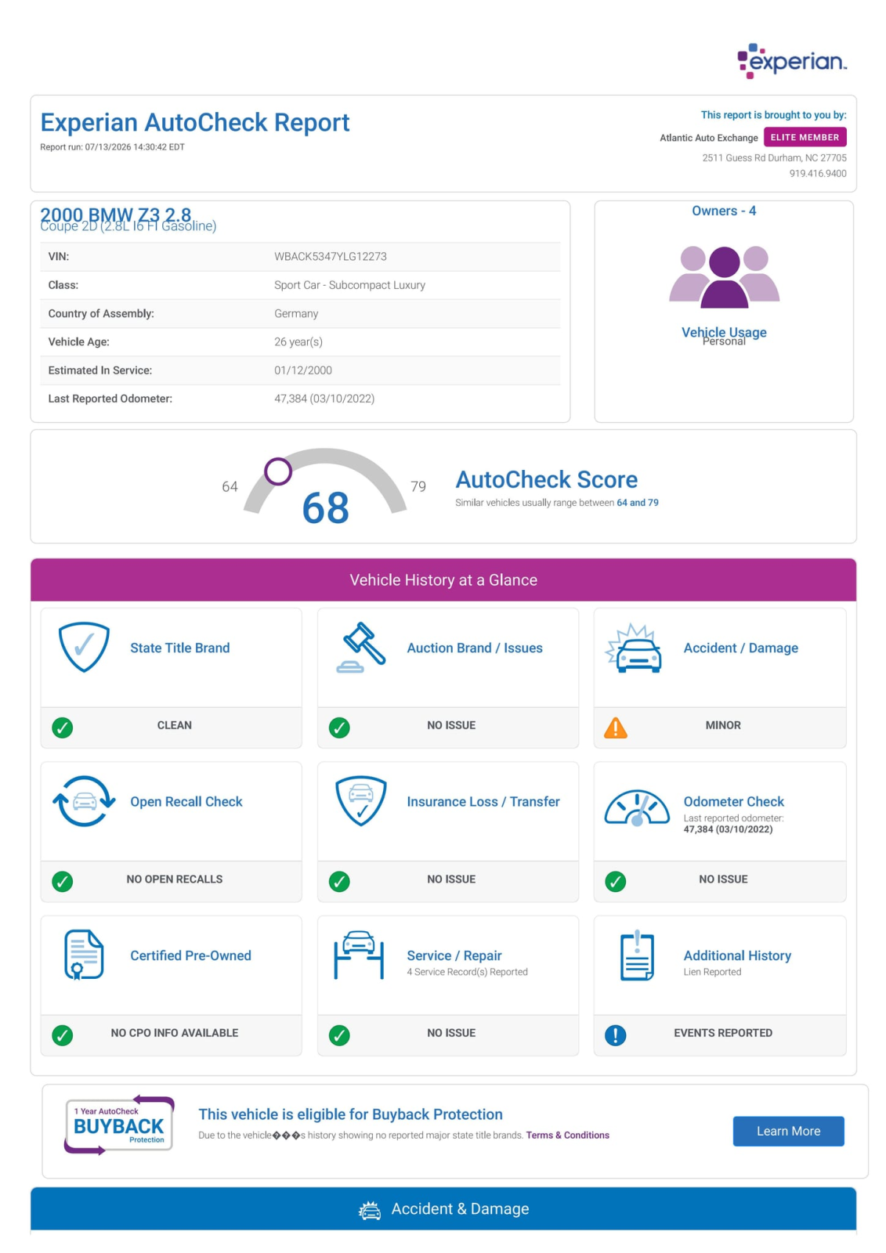Click the 64 and 79 range text
Screen dimensions: 886x1253
[x=638, y=503]
